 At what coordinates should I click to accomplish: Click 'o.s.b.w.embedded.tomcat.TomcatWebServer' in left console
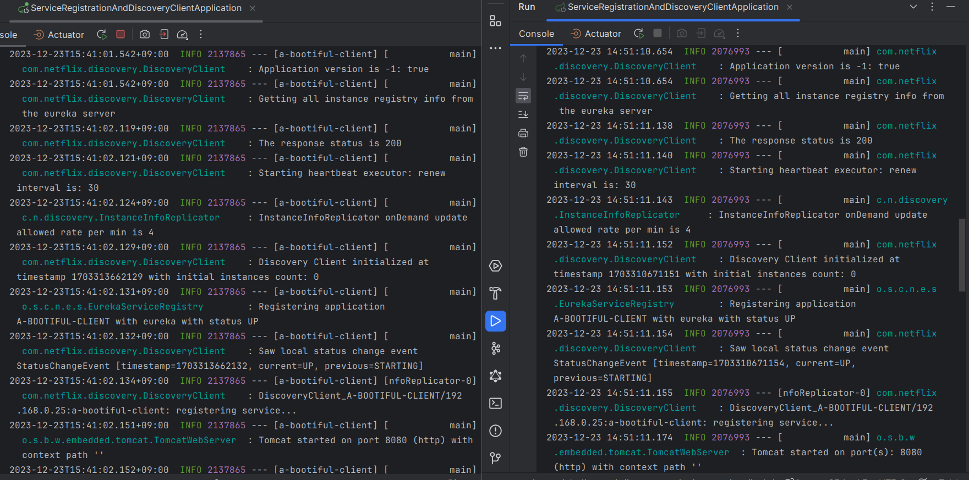129,440
